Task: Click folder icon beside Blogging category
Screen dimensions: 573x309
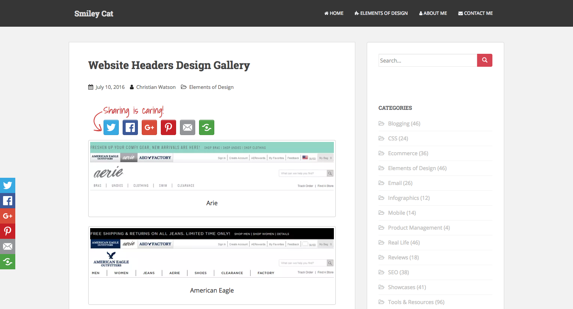Action: point(381,124)
